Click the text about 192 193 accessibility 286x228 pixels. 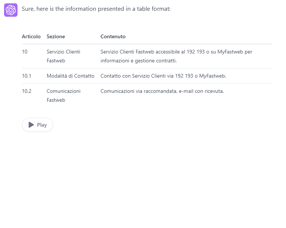click(177, 52)
